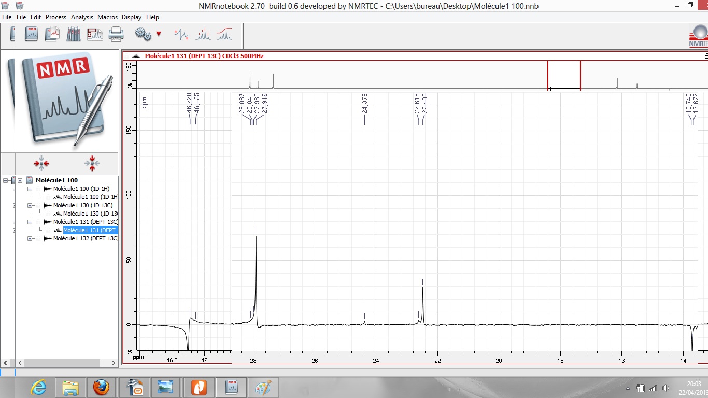Viewport: 708px width, 398px height.
Task: Select the child spectrum under Molécule1 130 (1D 13C)
Action: (91, 214)
